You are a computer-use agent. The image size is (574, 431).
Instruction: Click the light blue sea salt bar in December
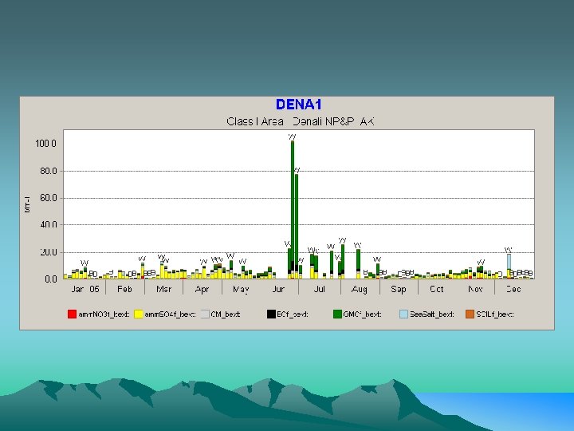[x=509, y=262]
